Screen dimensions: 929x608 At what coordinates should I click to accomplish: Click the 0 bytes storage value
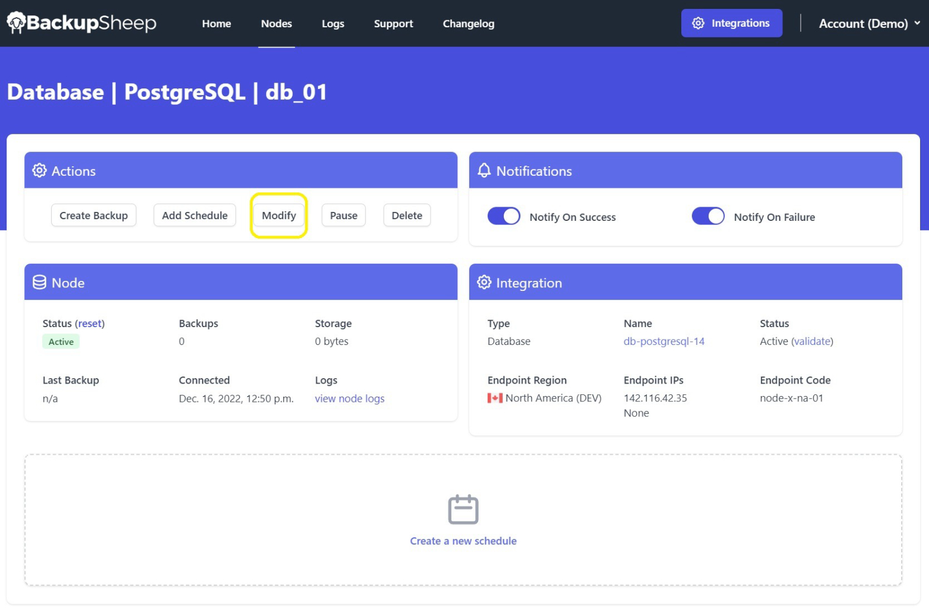331,341
